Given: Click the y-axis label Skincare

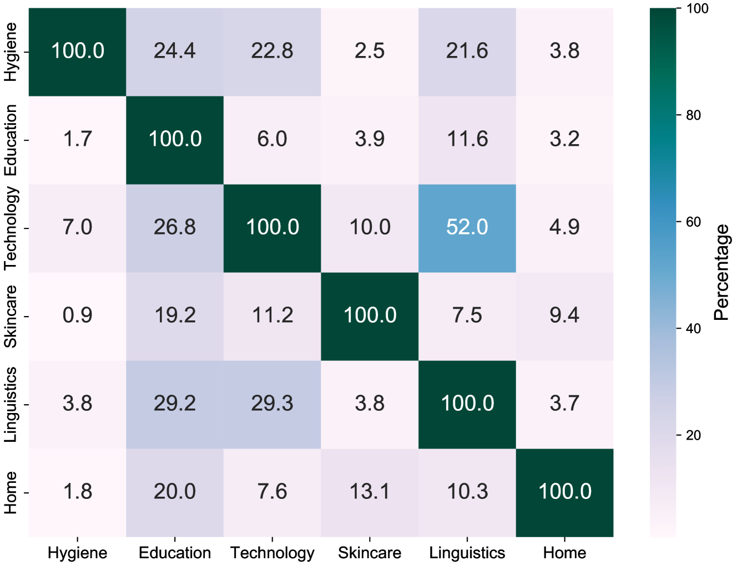Looking at the screenshot, I should [11, 317].
